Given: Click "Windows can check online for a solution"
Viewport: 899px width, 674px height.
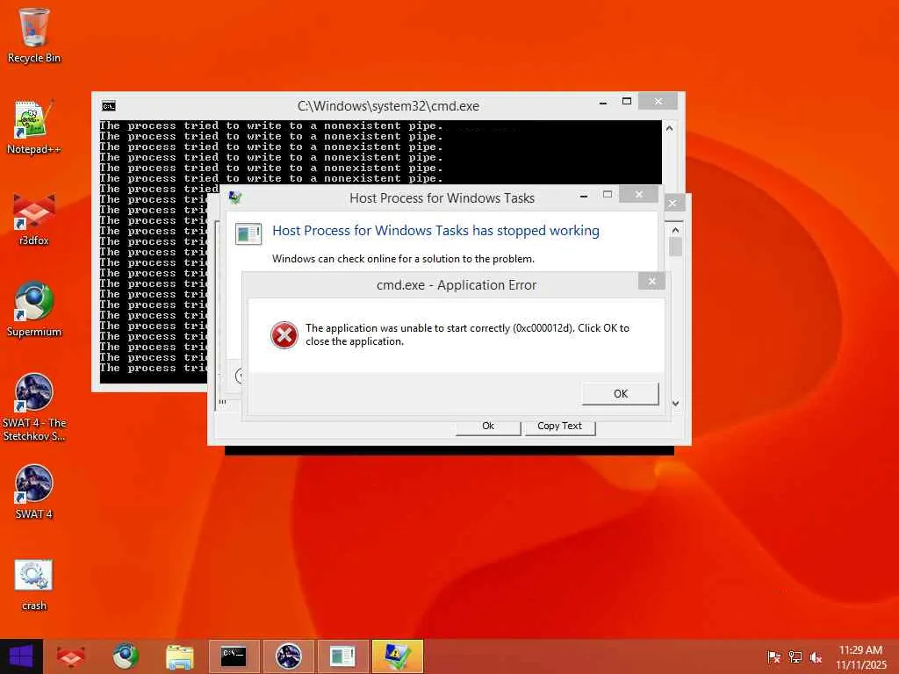Looking at the screenshot, I should [403, 259].
